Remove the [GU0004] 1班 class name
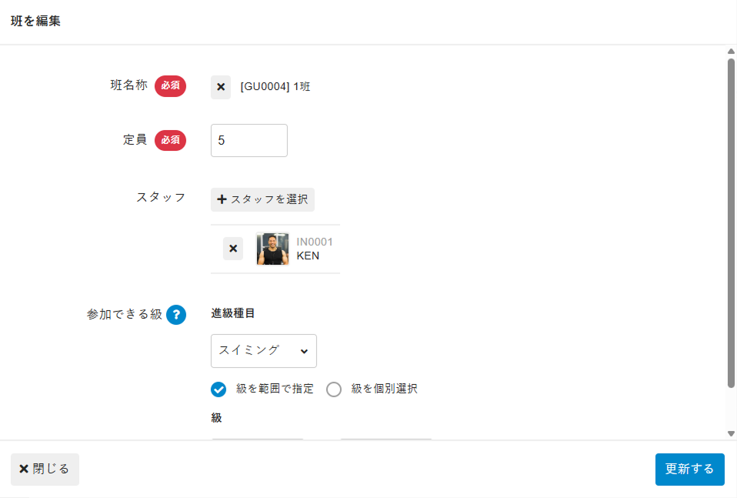The height and width of the screenshot is (498, 737). point(221,87)
